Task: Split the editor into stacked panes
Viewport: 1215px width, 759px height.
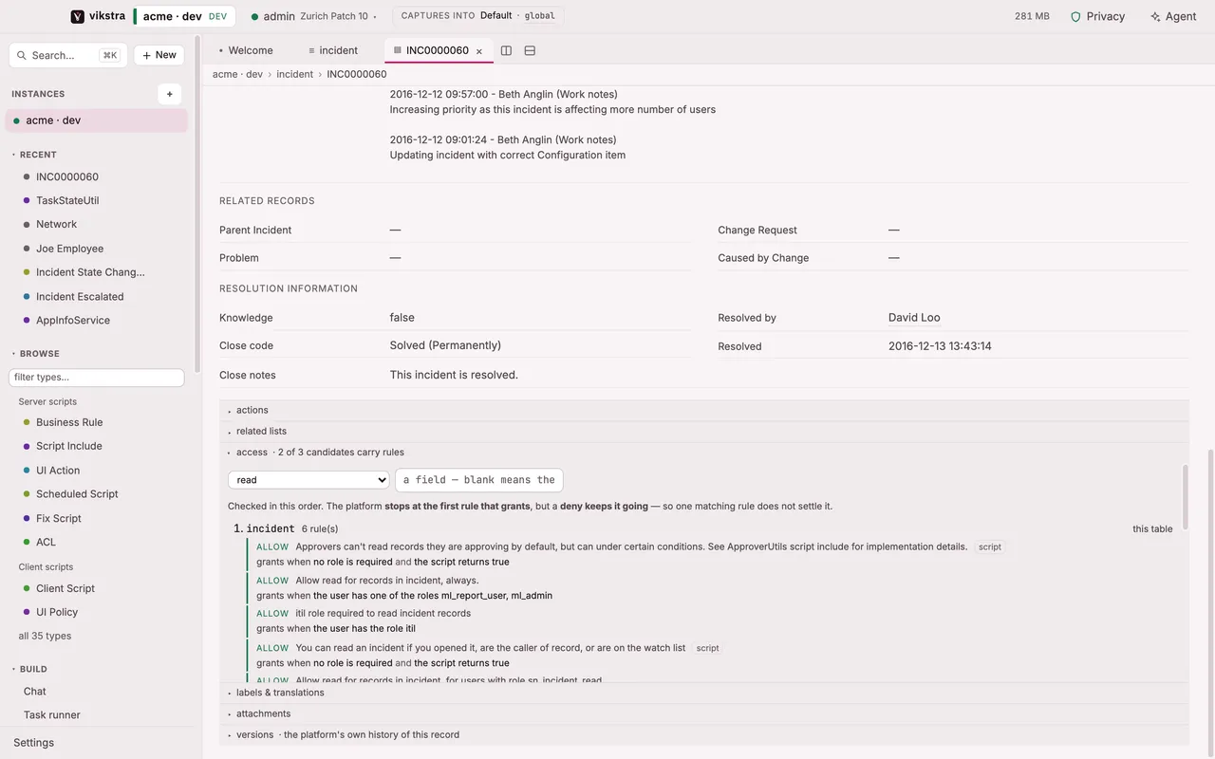Action: [530, 50]
